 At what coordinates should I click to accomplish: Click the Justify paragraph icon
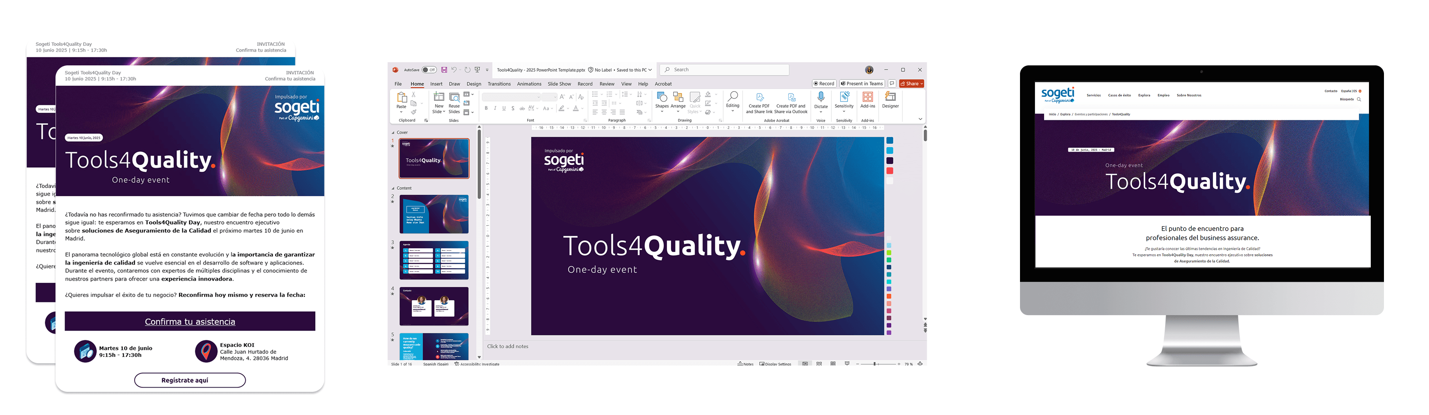(622, 112)
